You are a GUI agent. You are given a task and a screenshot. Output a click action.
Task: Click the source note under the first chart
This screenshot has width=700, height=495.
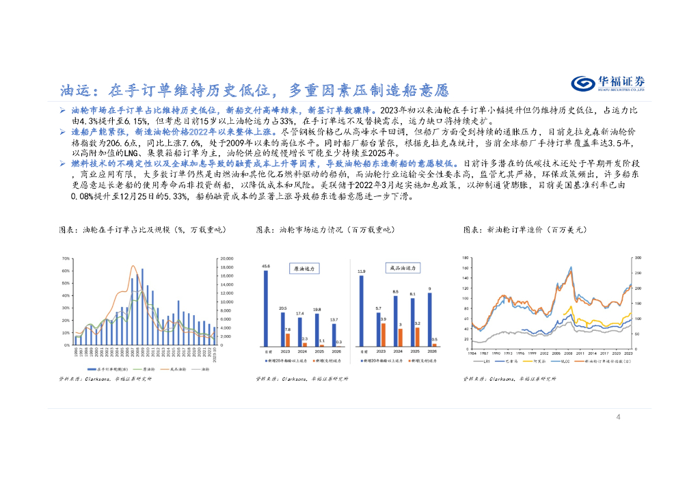(x=105, y=379)
